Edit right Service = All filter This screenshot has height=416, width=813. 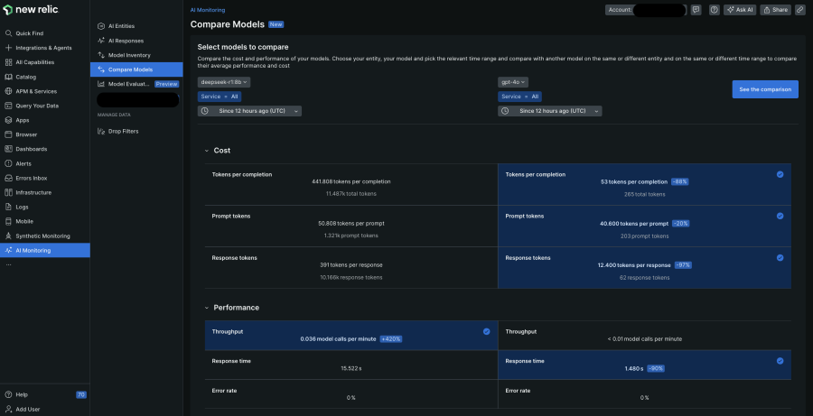click(520, 97)
